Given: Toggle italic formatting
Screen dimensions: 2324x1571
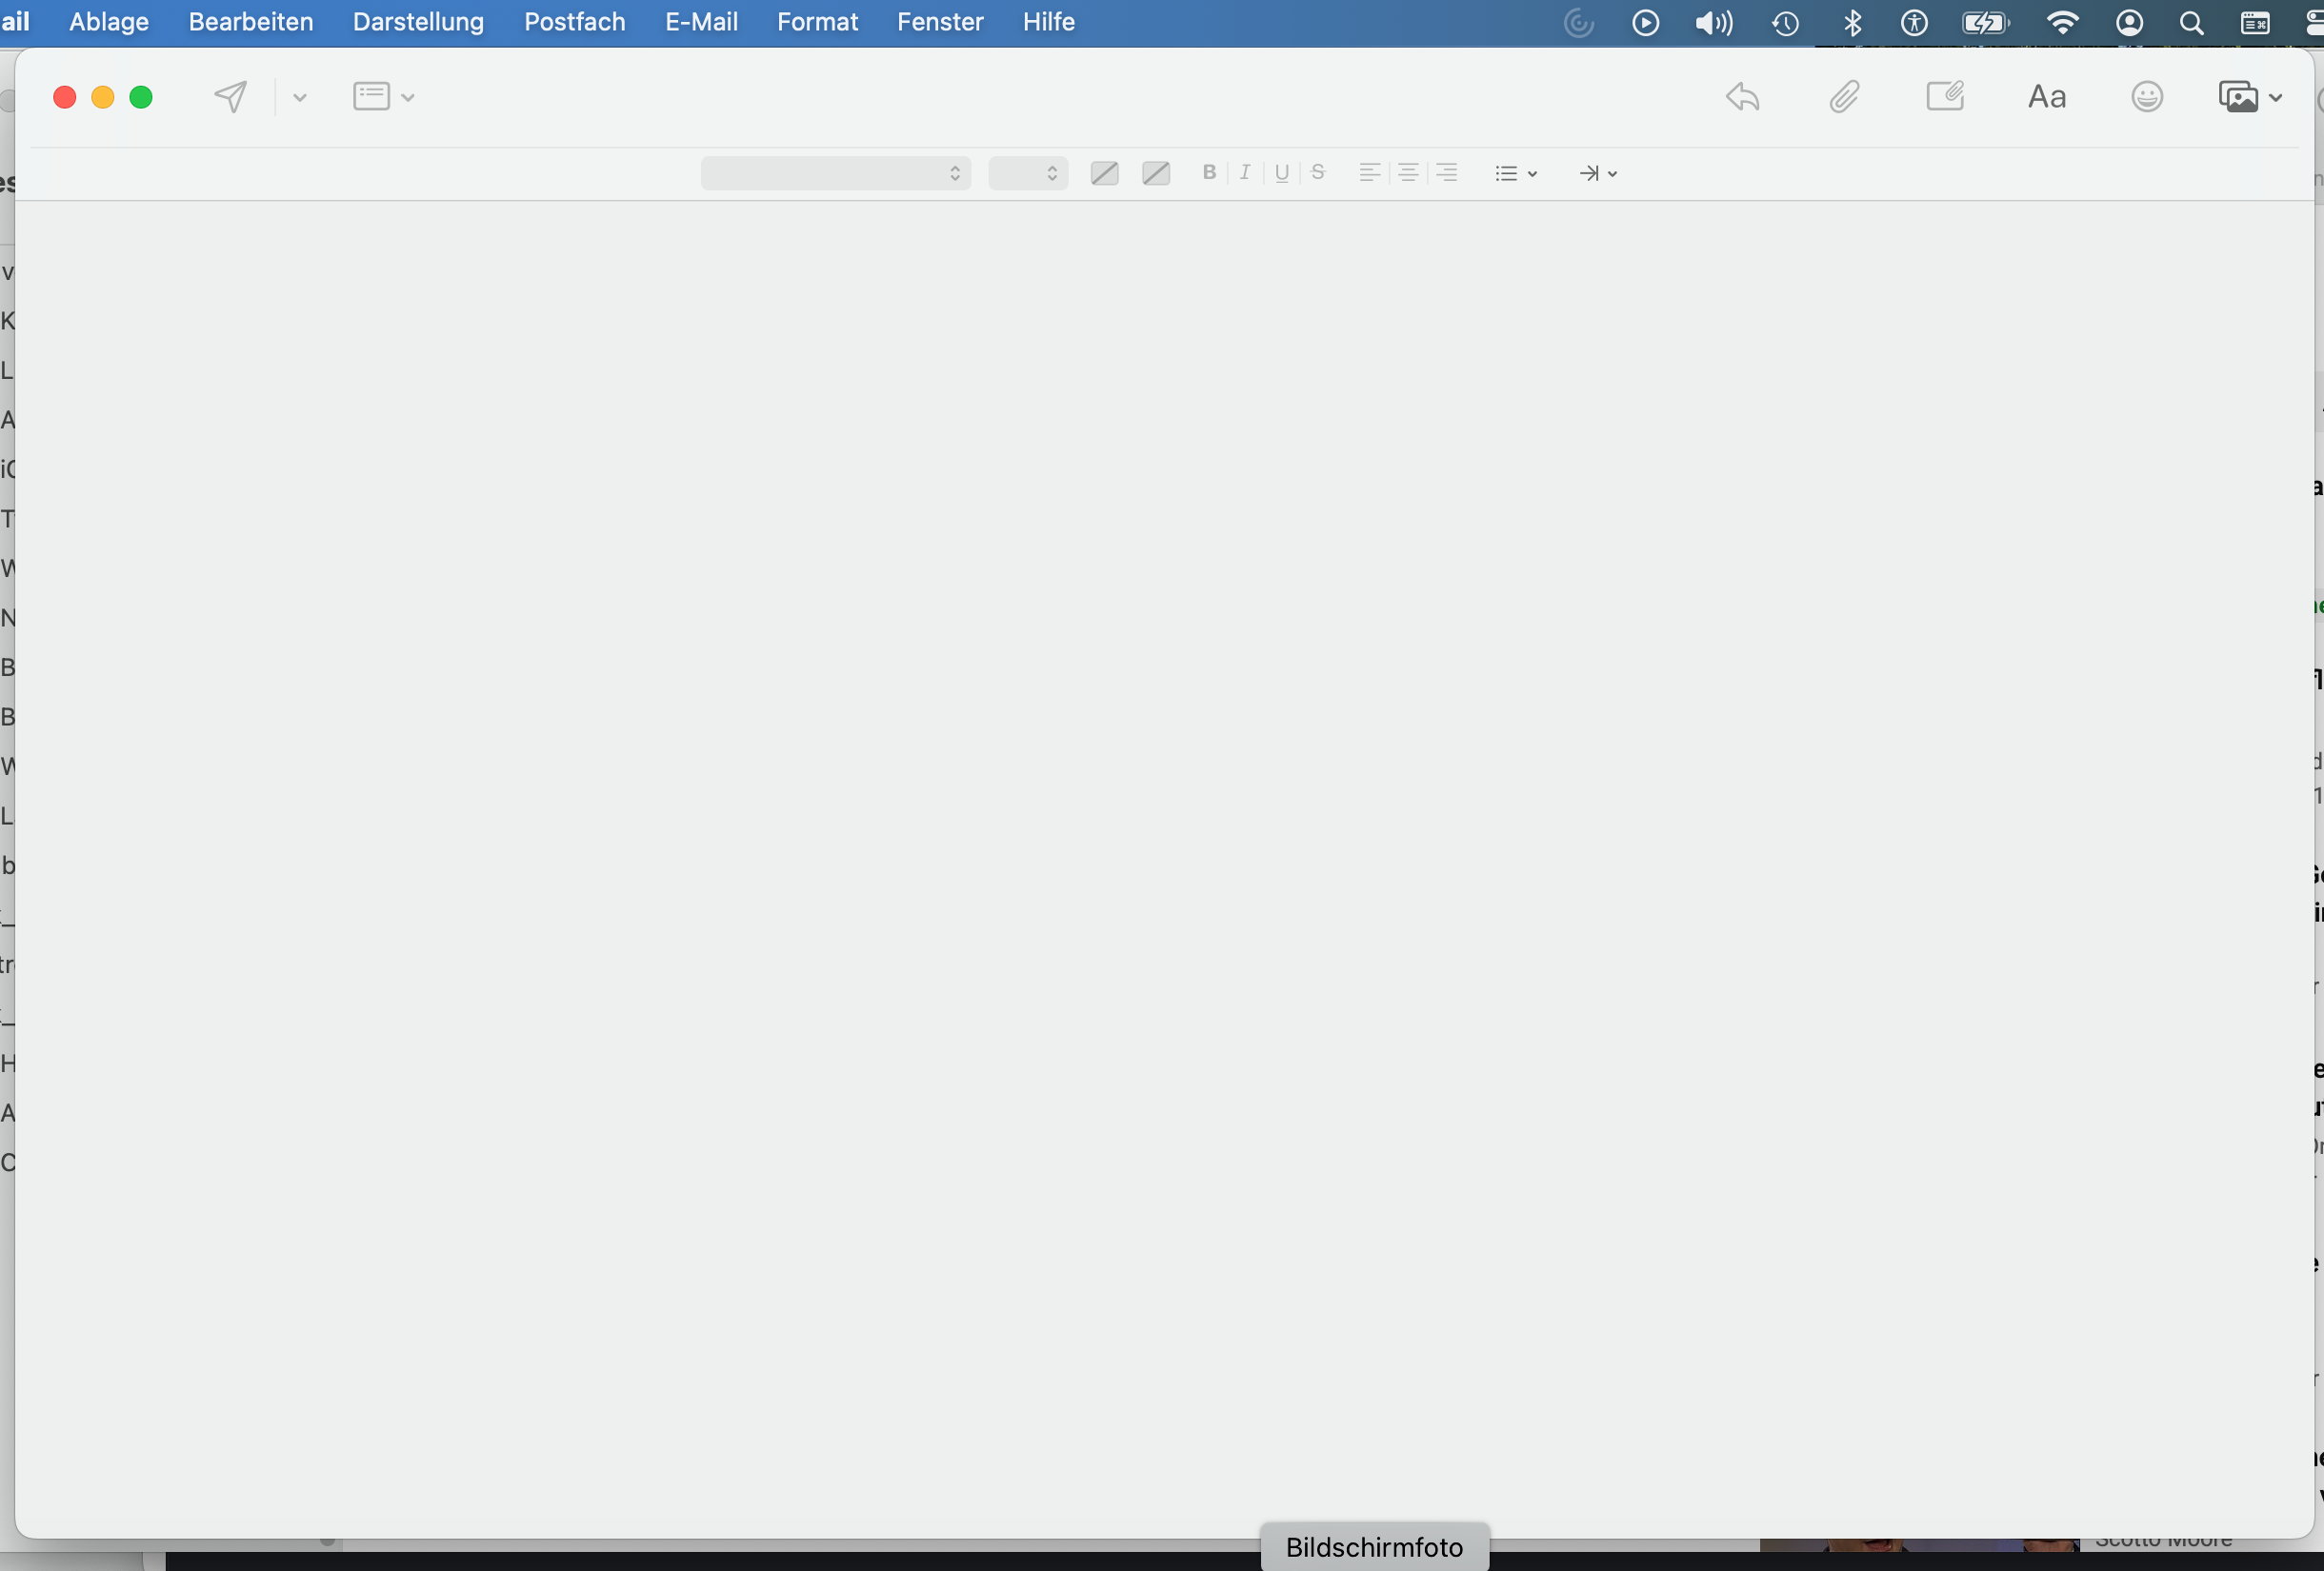Looking at the screenshot, I should click(x=1245, y=173).
